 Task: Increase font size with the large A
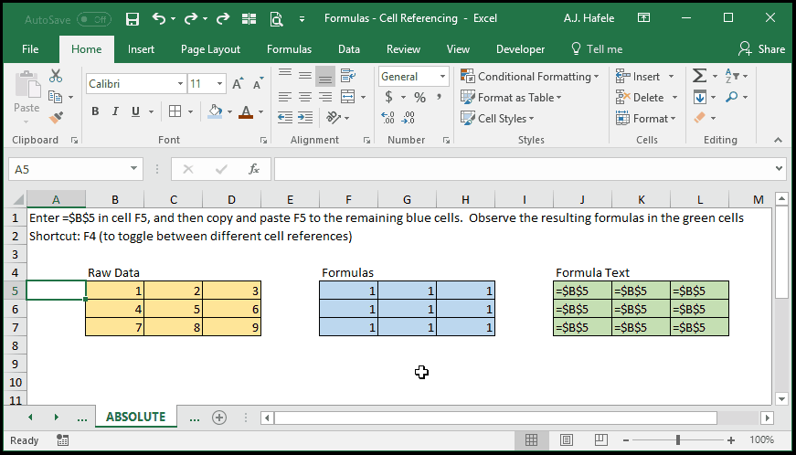click(238, 84)
